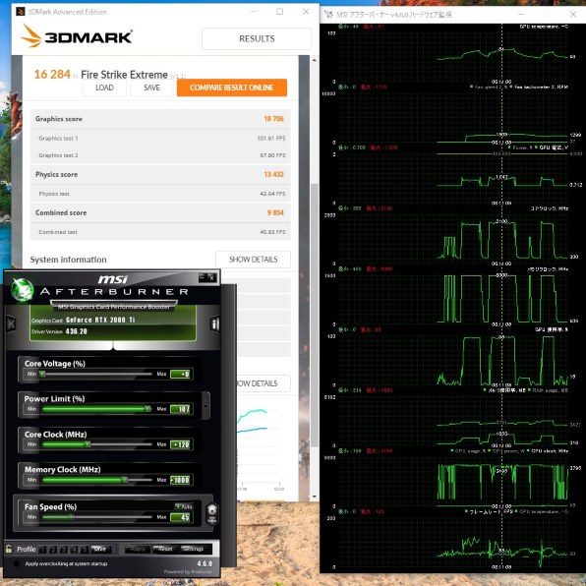Select profile slot 5 in Afterburner
Screen dimensions: 586x586
pos(85,549)
